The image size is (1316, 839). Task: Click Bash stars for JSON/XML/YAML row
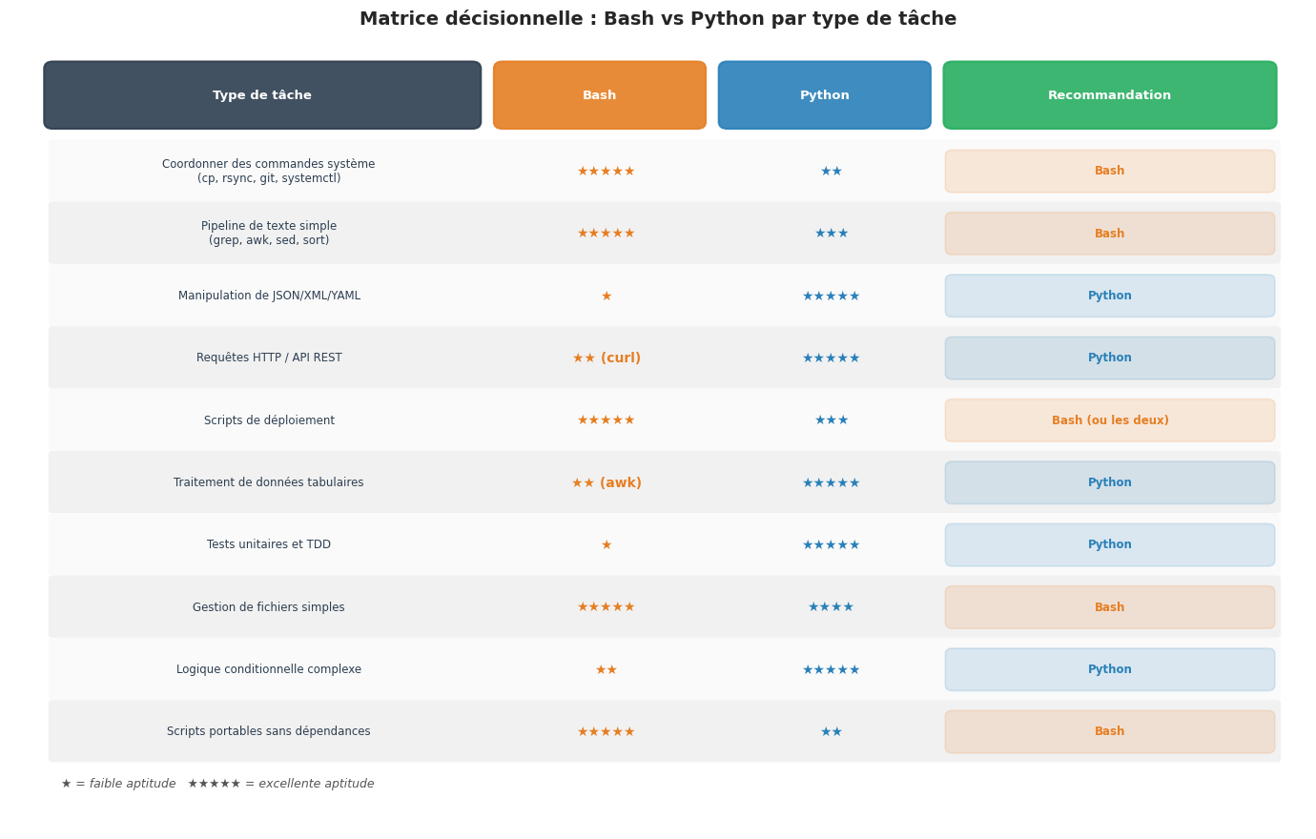(x=607, y=297)
